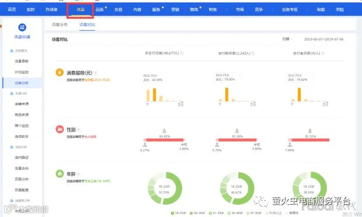Open the 日期 date type dropdown

[287, 39]
